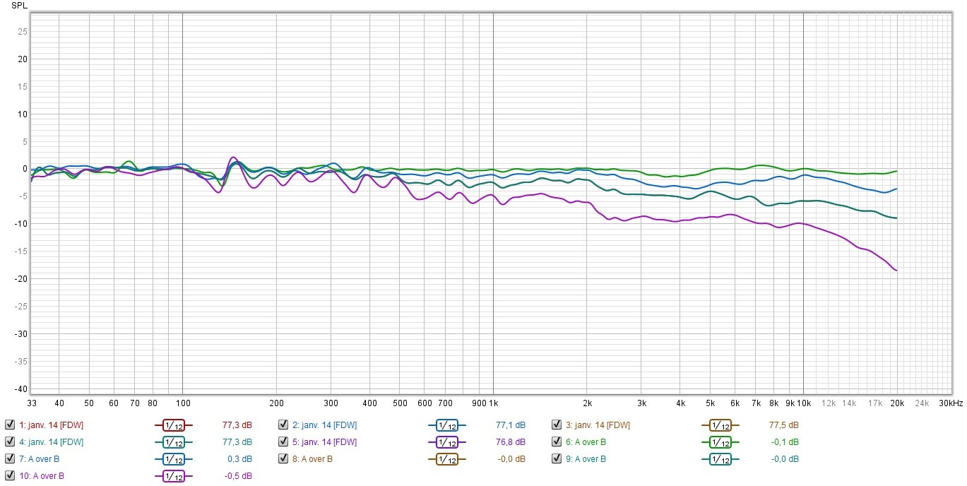
Task: Click the 1/12 smoothing icon for trace 2
Action: (x=446, y=425)
